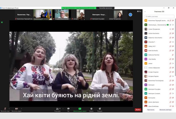Screen dimensions: 176x119
Task: Open the Участники participants icon
Action: [x=57, y=109]
